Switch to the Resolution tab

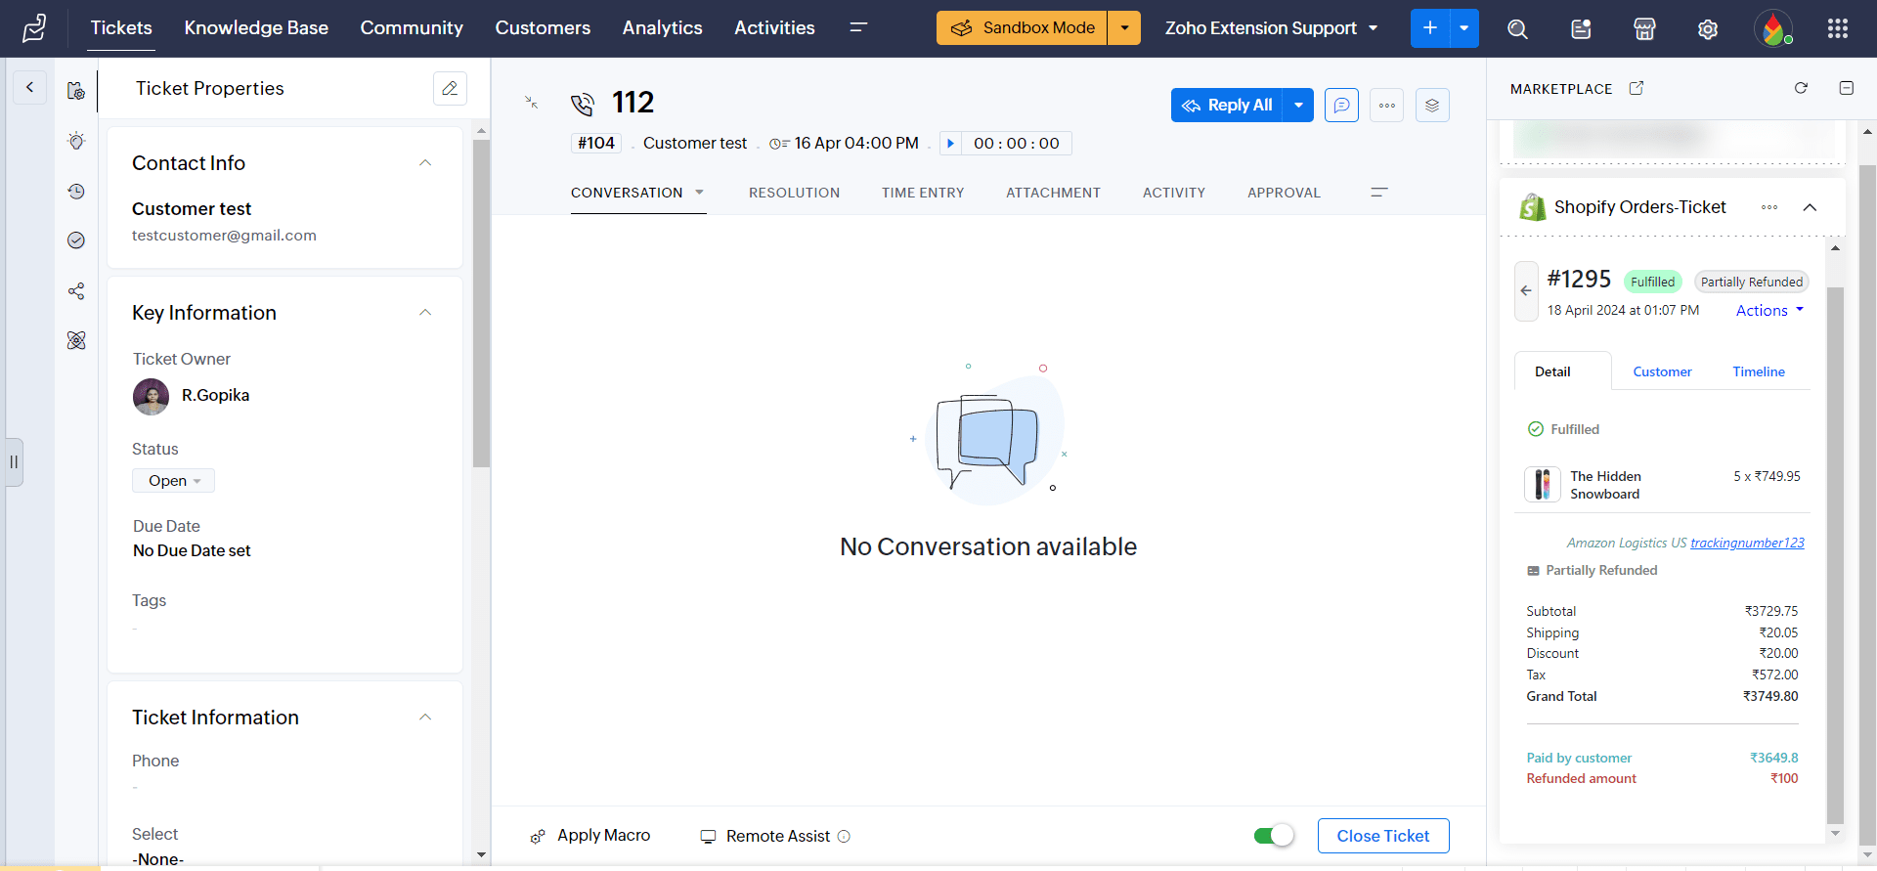pos(794,193)
